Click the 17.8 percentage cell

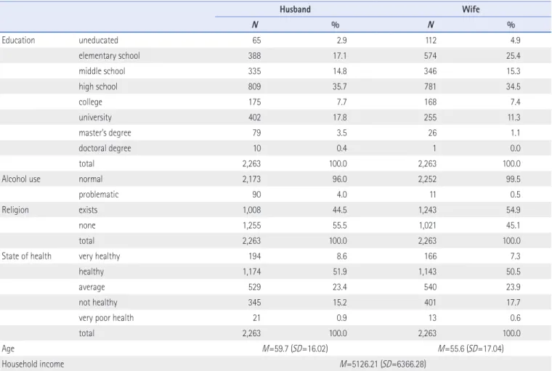coord(340,118)
